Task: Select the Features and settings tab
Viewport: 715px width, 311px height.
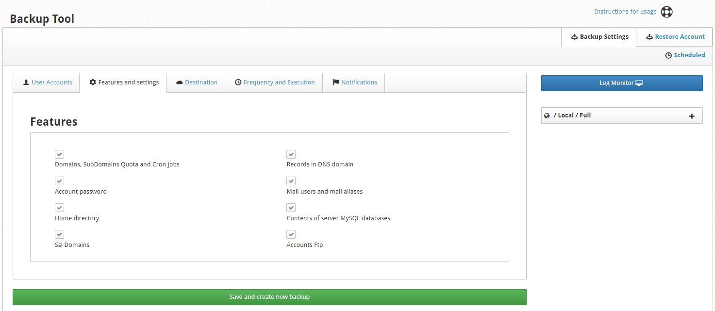Action: pyautogui.click(x=123, y=82)
